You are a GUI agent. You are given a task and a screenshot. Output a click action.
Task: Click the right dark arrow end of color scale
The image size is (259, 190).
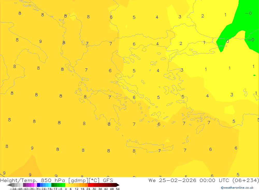coord(118,185)
